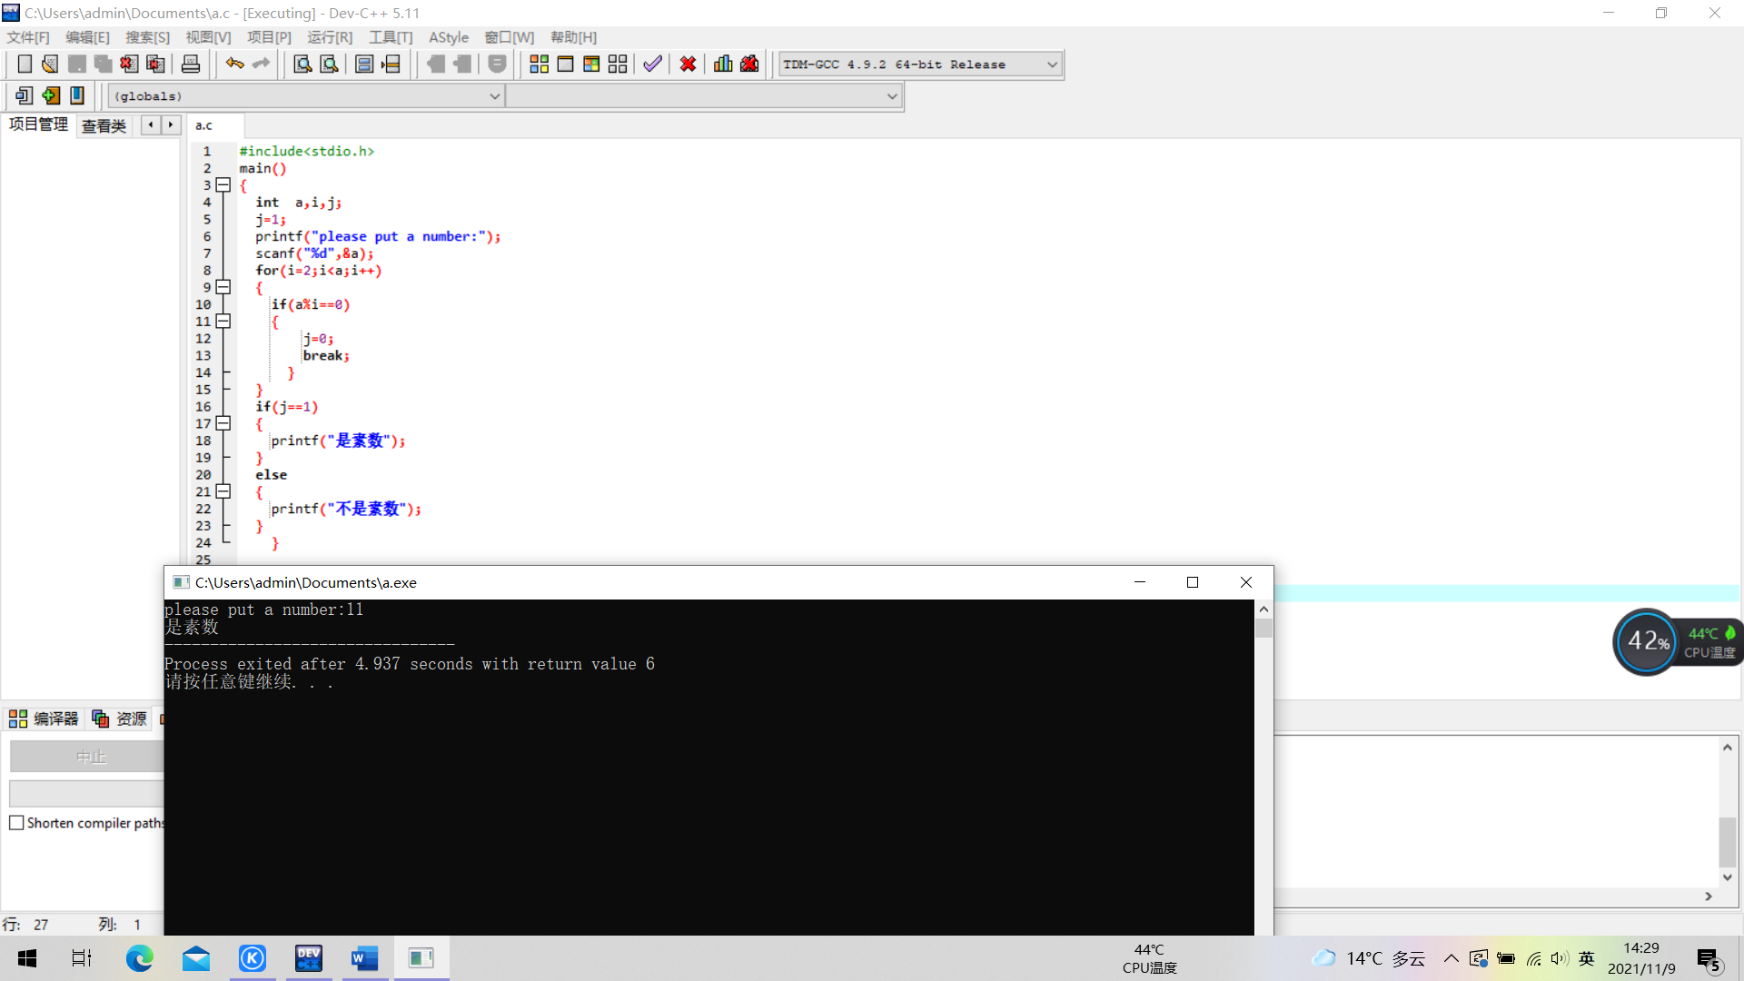Collapse the else block fold at line 21

[223, 491]
